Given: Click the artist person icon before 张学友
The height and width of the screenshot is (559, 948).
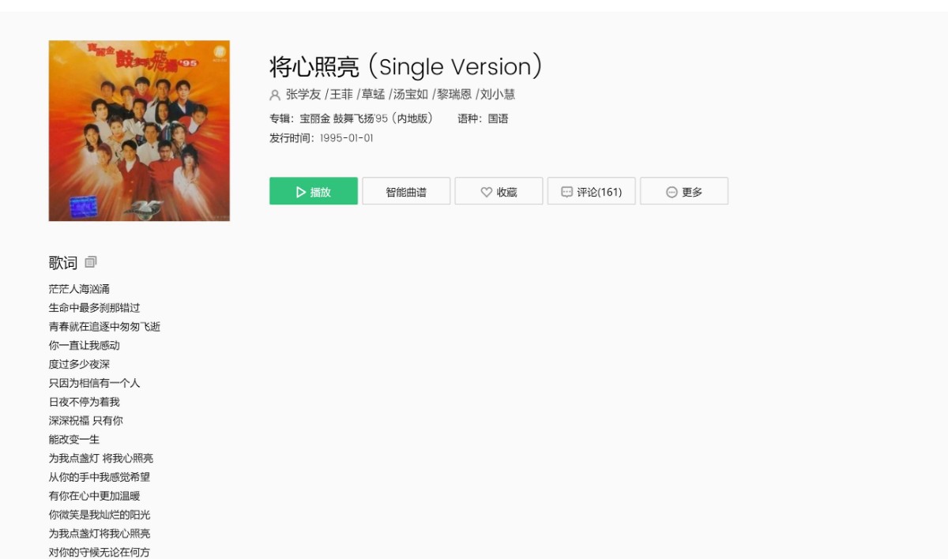Looking at the screenshot, I should [275, 95].
